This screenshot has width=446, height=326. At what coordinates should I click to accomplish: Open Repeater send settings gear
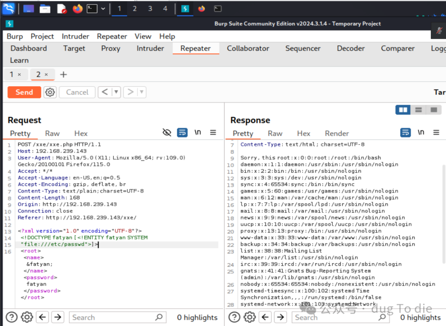pos(50,92)
